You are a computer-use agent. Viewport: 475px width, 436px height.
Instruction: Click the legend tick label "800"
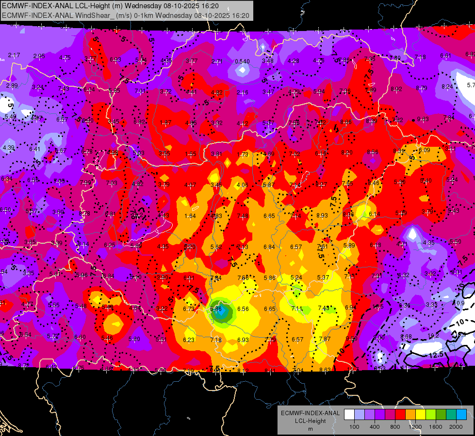(395, 427)
